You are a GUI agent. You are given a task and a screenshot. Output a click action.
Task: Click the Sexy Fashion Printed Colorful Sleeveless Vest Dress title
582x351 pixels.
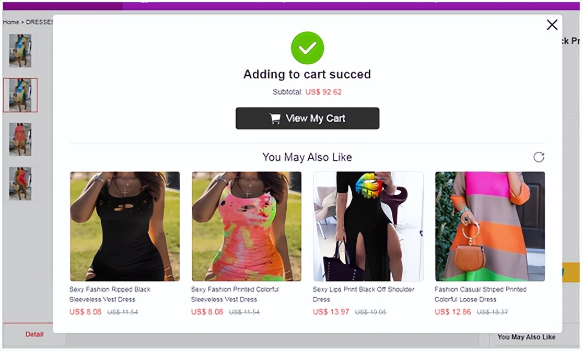(x=235, y=294)
